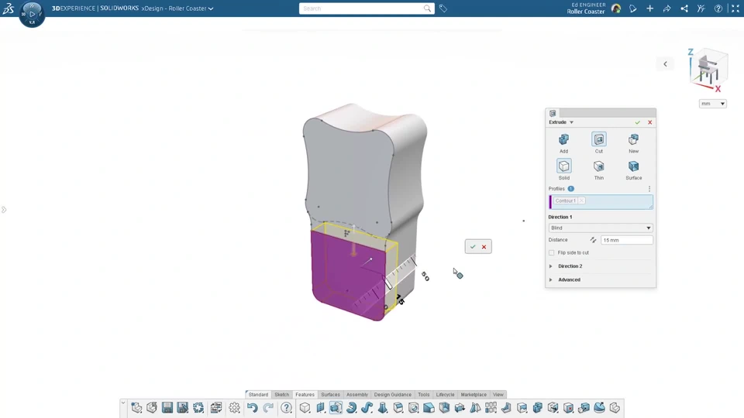Expand the Advanced section
Viewport: 744px width, 418px height.
(x=551, y=279)
